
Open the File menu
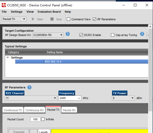pos(4,12)
